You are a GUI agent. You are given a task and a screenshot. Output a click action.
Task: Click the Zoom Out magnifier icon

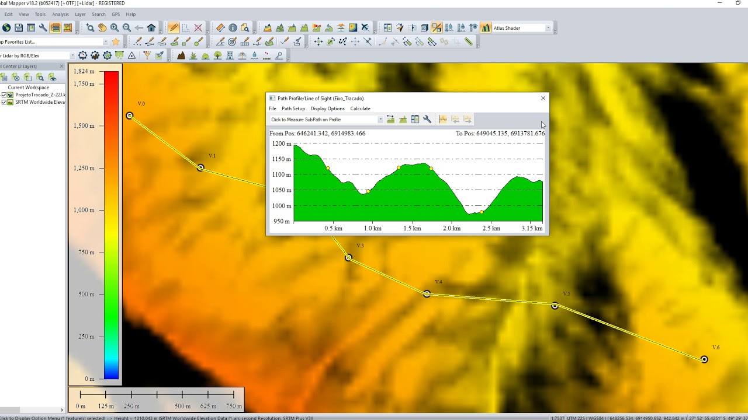click(127, 27)
